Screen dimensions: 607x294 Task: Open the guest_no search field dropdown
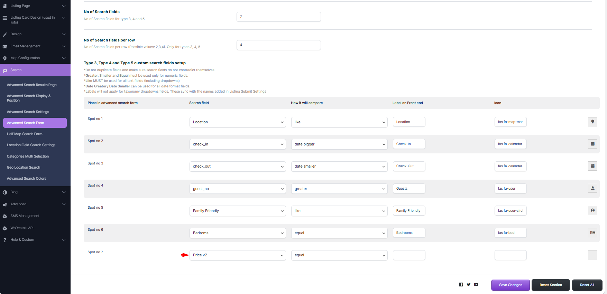[238, 189]
